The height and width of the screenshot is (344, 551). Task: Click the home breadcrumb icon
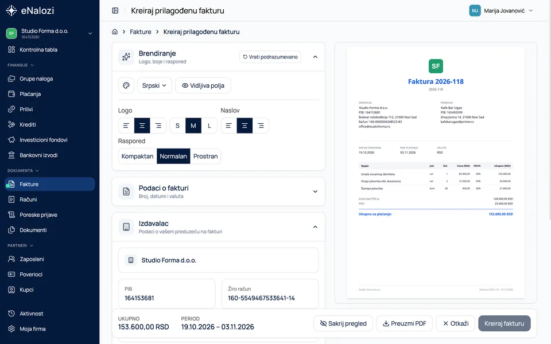(x=115, y=32)
